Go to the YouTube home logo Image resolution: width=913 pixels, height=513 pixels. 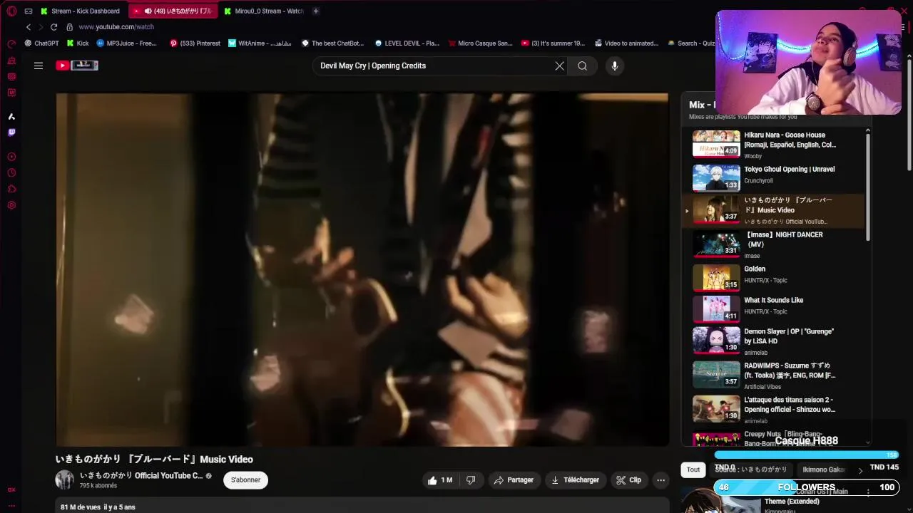(76, 66)
